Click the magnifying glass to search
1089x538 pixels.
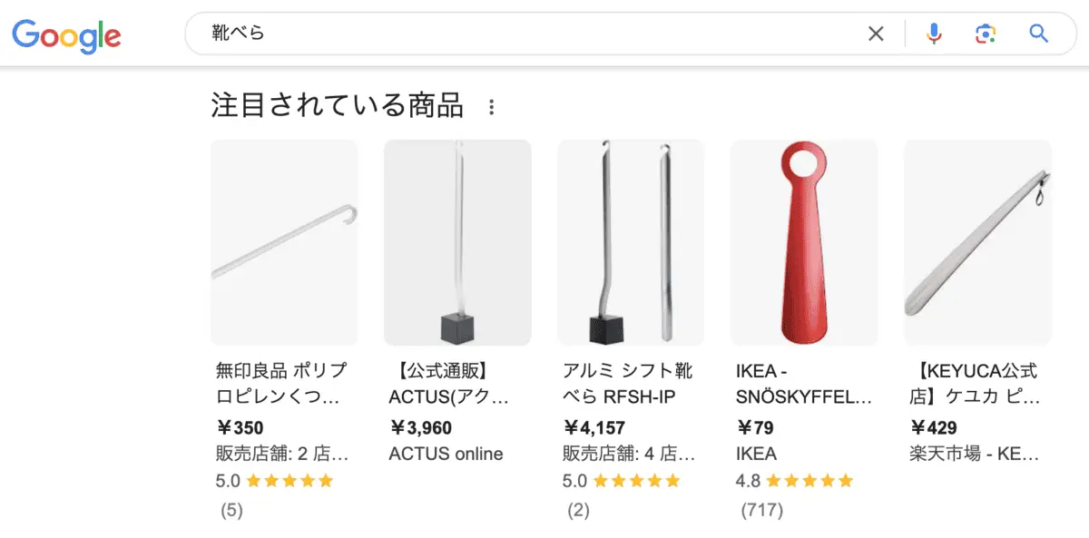click(1037, 33)
